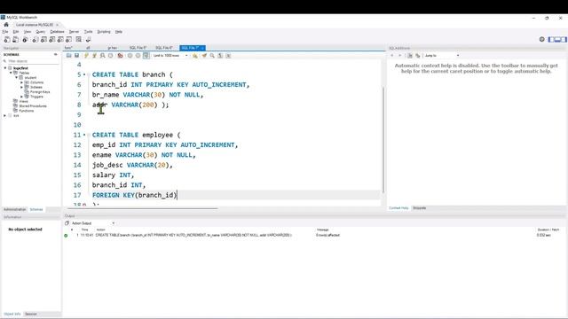Image resolution: width=568 pixels, height=319 pixels.
Task: Switch to the Session tab
Action: (31, 314)
